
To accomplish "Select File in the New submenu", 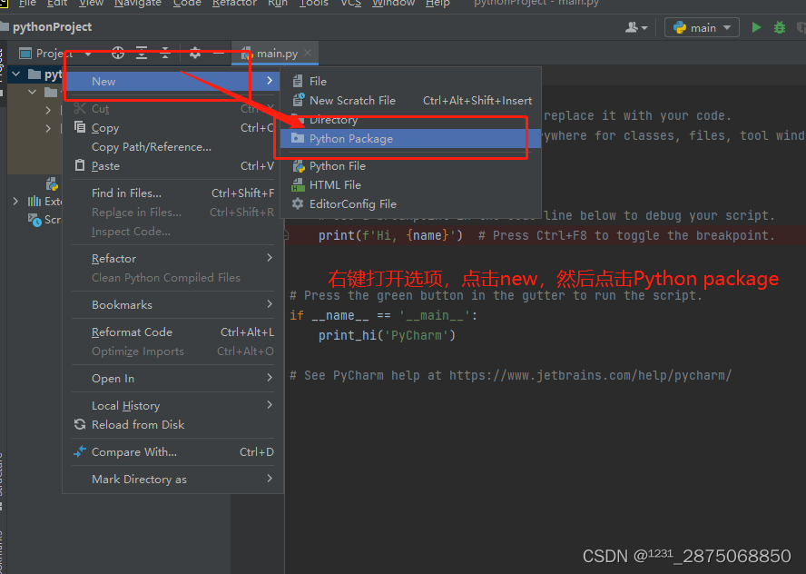I will (x=410, y=81).
